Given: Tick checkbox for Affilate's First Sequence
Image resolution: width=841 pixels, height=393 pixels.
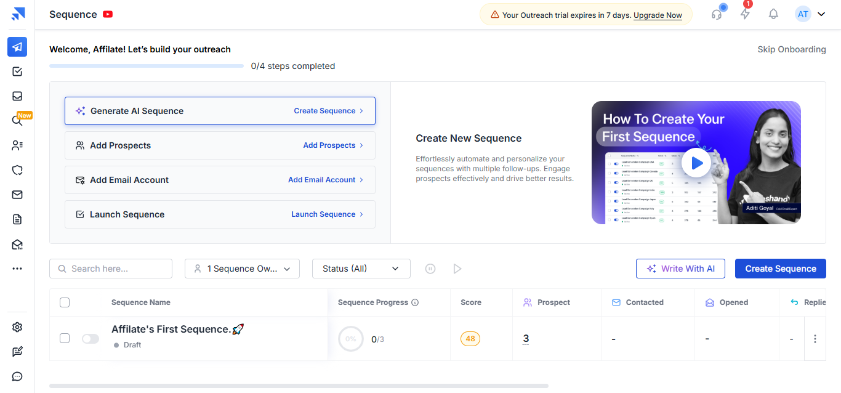Looking at the screenshot, I should [65, 338].
